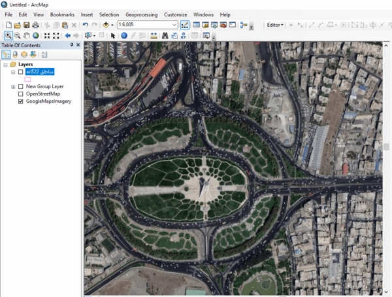Choose the Select Features tool
Image resolution: width=392 pixels, height=297 pixels.
88,35
